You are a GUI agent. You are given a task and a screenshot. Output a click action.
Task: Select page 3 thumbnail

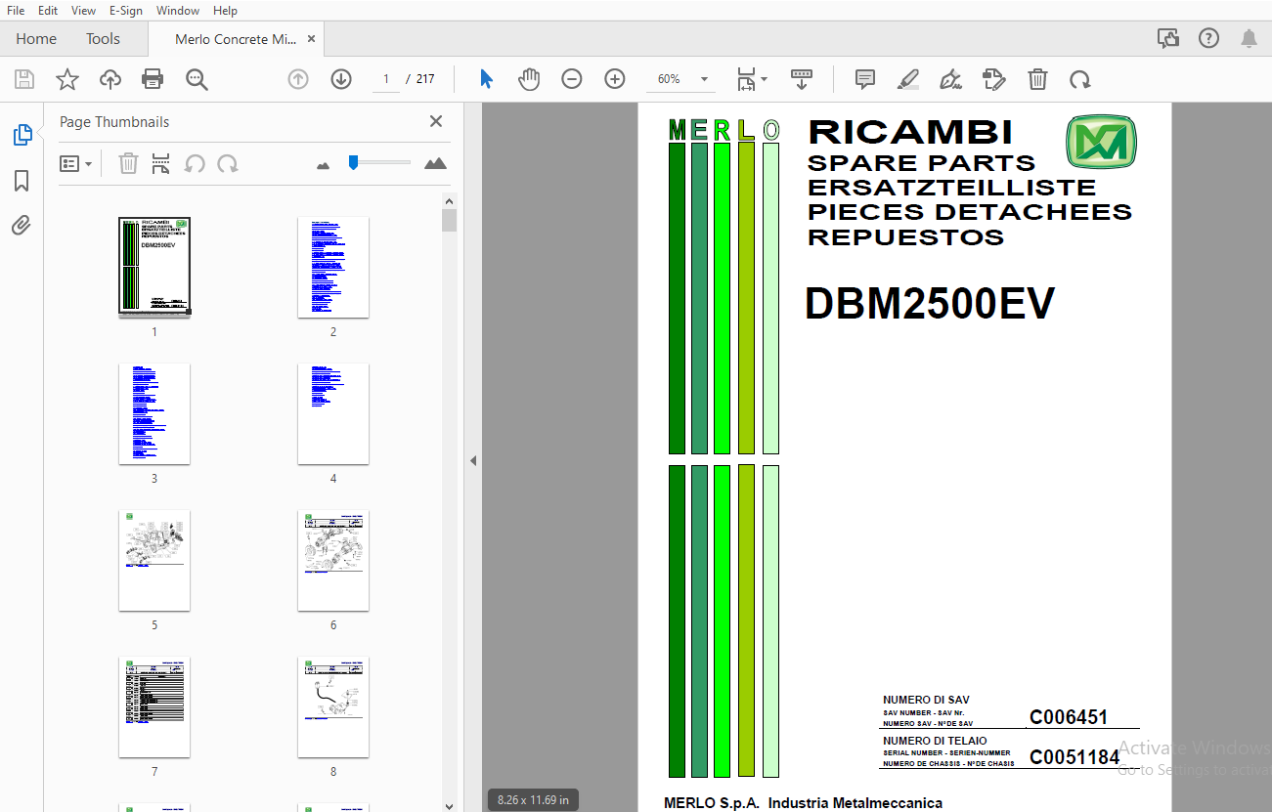coord(154,413)
